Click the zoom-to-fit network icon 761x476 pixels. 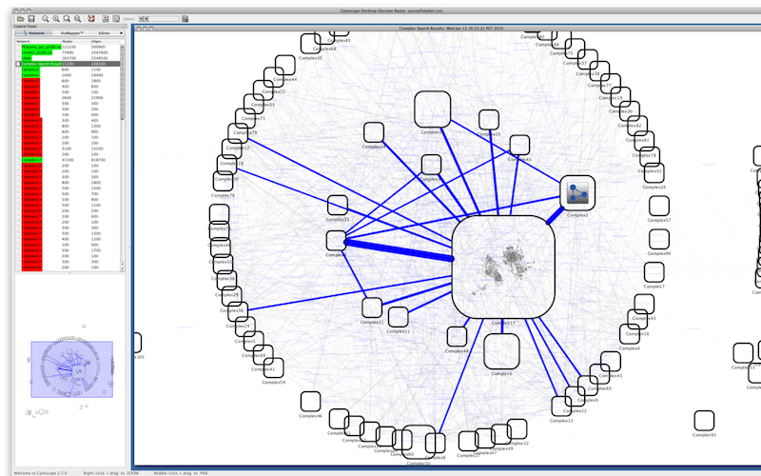pyautogui.click(x=77, y=18)
